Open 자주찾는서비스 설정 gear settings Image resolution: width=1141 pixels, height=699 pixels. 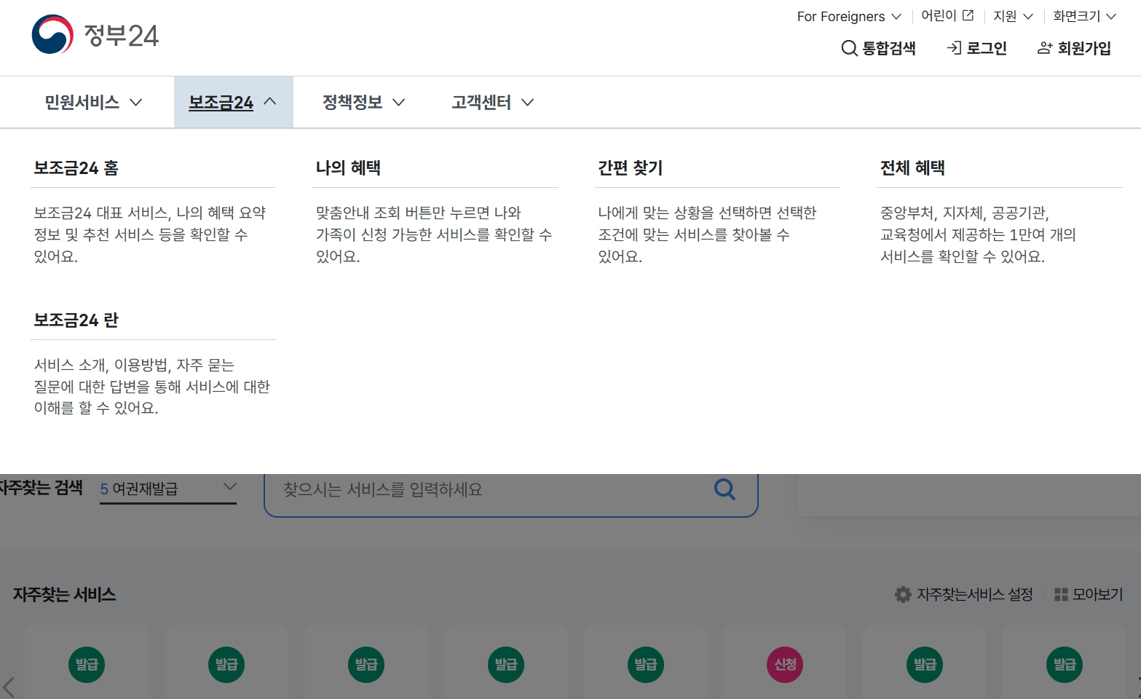[964, 594]
